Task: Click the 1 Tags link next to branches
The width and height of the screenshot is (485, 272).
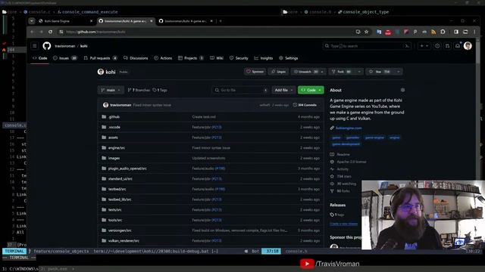Action: click(x=160, y=90)
